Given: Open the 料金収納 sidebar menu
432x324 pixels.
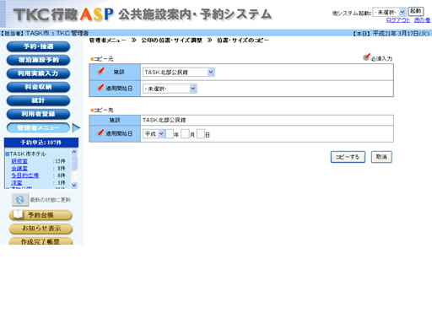Looking at the screenshot, I should coord(38,87).
